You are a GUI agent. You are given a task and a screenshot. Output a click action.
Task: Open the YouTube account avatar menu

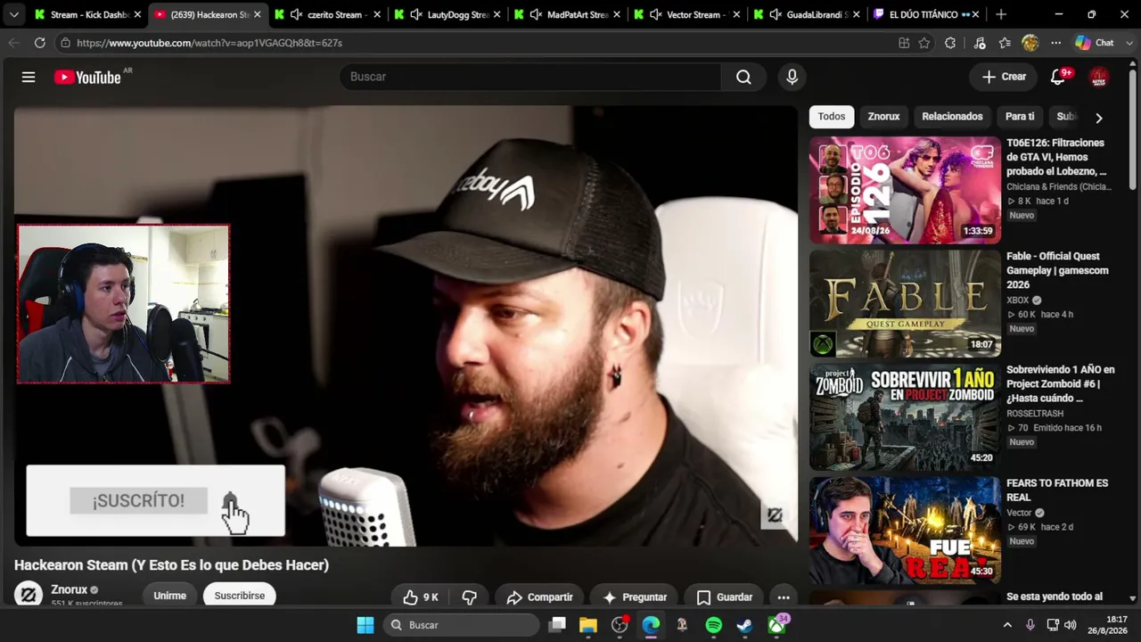(x=1099, y=77)
